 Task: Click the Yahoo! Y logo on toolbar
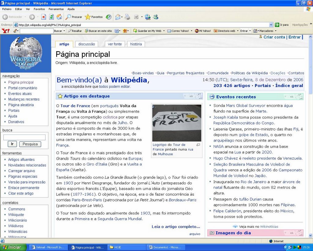tap(6, 31)
